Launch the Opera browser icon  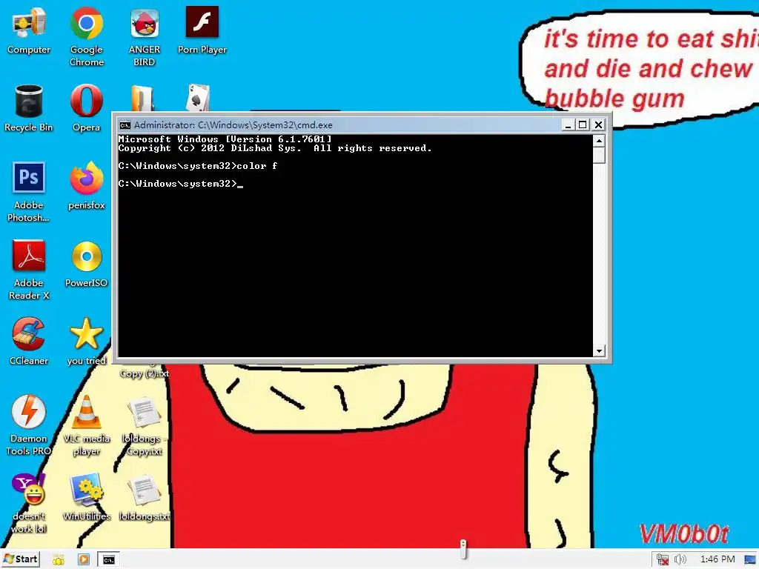(86, 108)
